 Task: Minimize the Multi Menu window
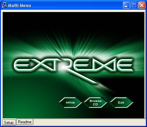coord(126,5)
